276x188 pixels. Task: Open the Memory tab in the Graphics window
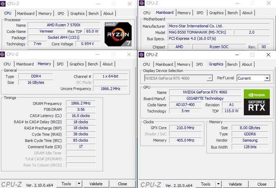click(x=184, y=64)
